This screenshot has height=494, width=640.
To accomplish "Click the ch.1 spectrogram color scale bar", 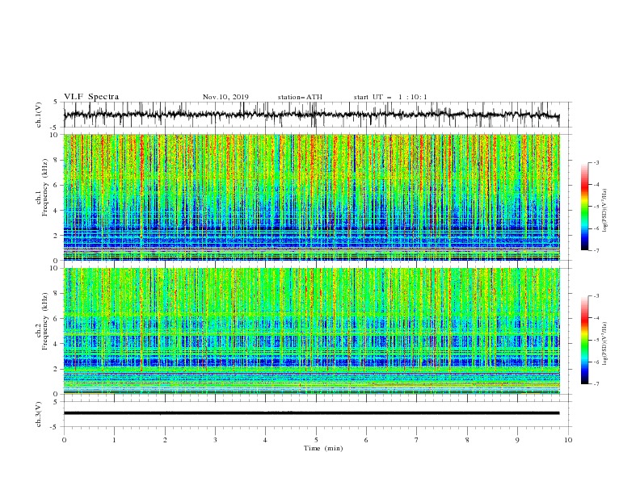I will click(584, 207).
